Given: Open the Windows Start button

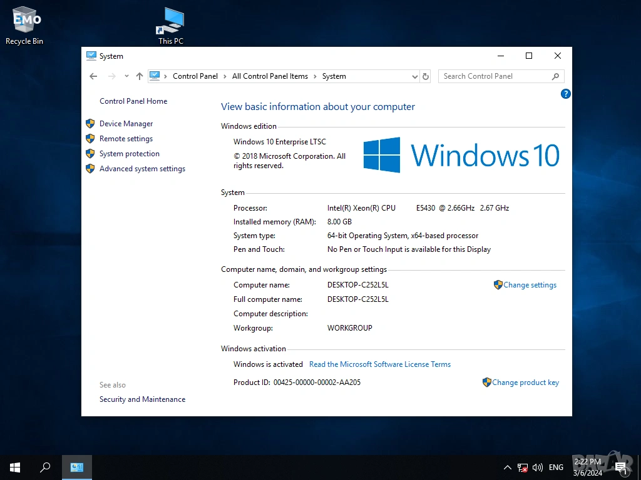Looking at the screenshot, I should 15,467.
